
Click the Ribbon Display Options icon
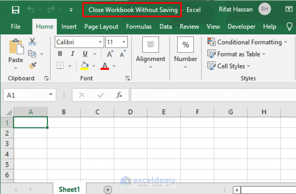(289, 9)
